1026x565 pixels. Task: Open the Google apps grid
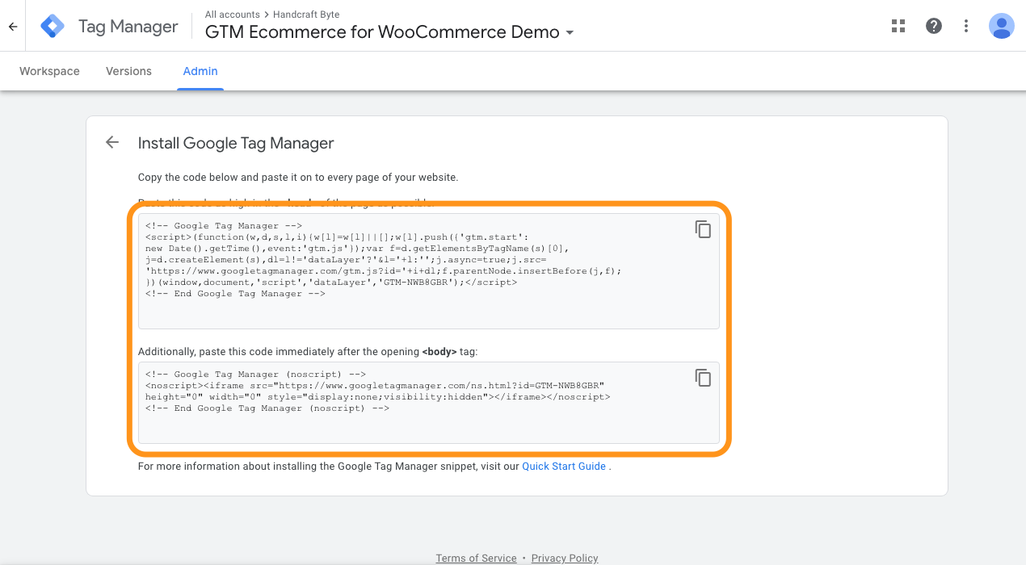coord(898,25)
